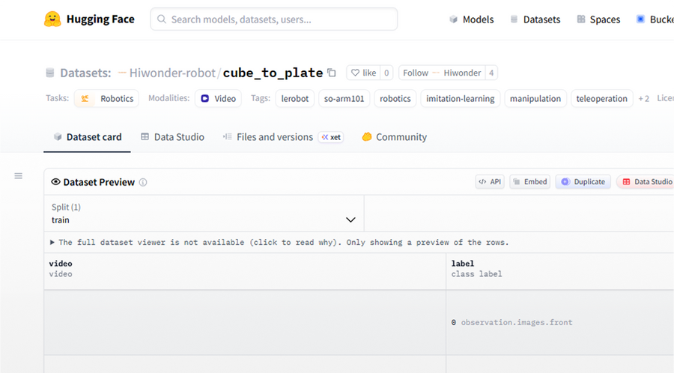Screen dimensions: 674x373
Task: Copy the dataset name with the copy icon
Action: coord(332,73)
